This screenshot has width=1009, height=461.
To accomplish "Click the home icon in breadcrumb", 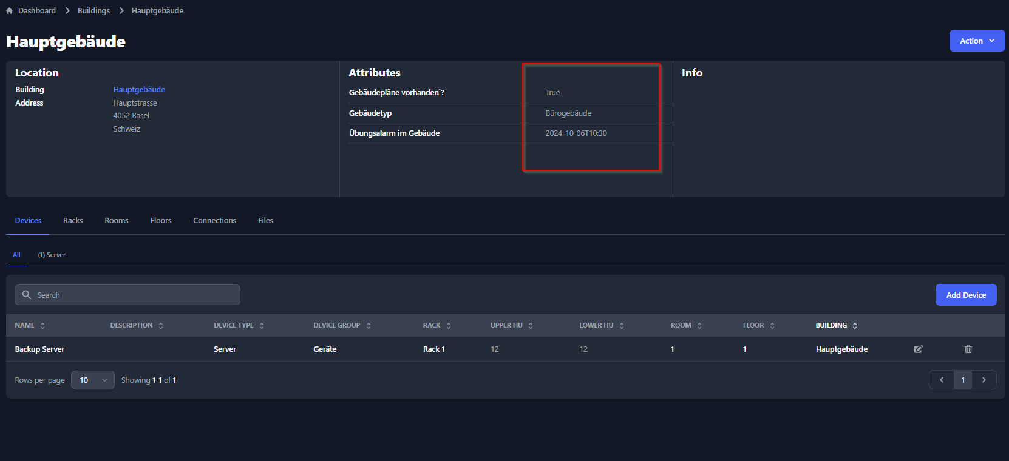I will coord(9,11).
